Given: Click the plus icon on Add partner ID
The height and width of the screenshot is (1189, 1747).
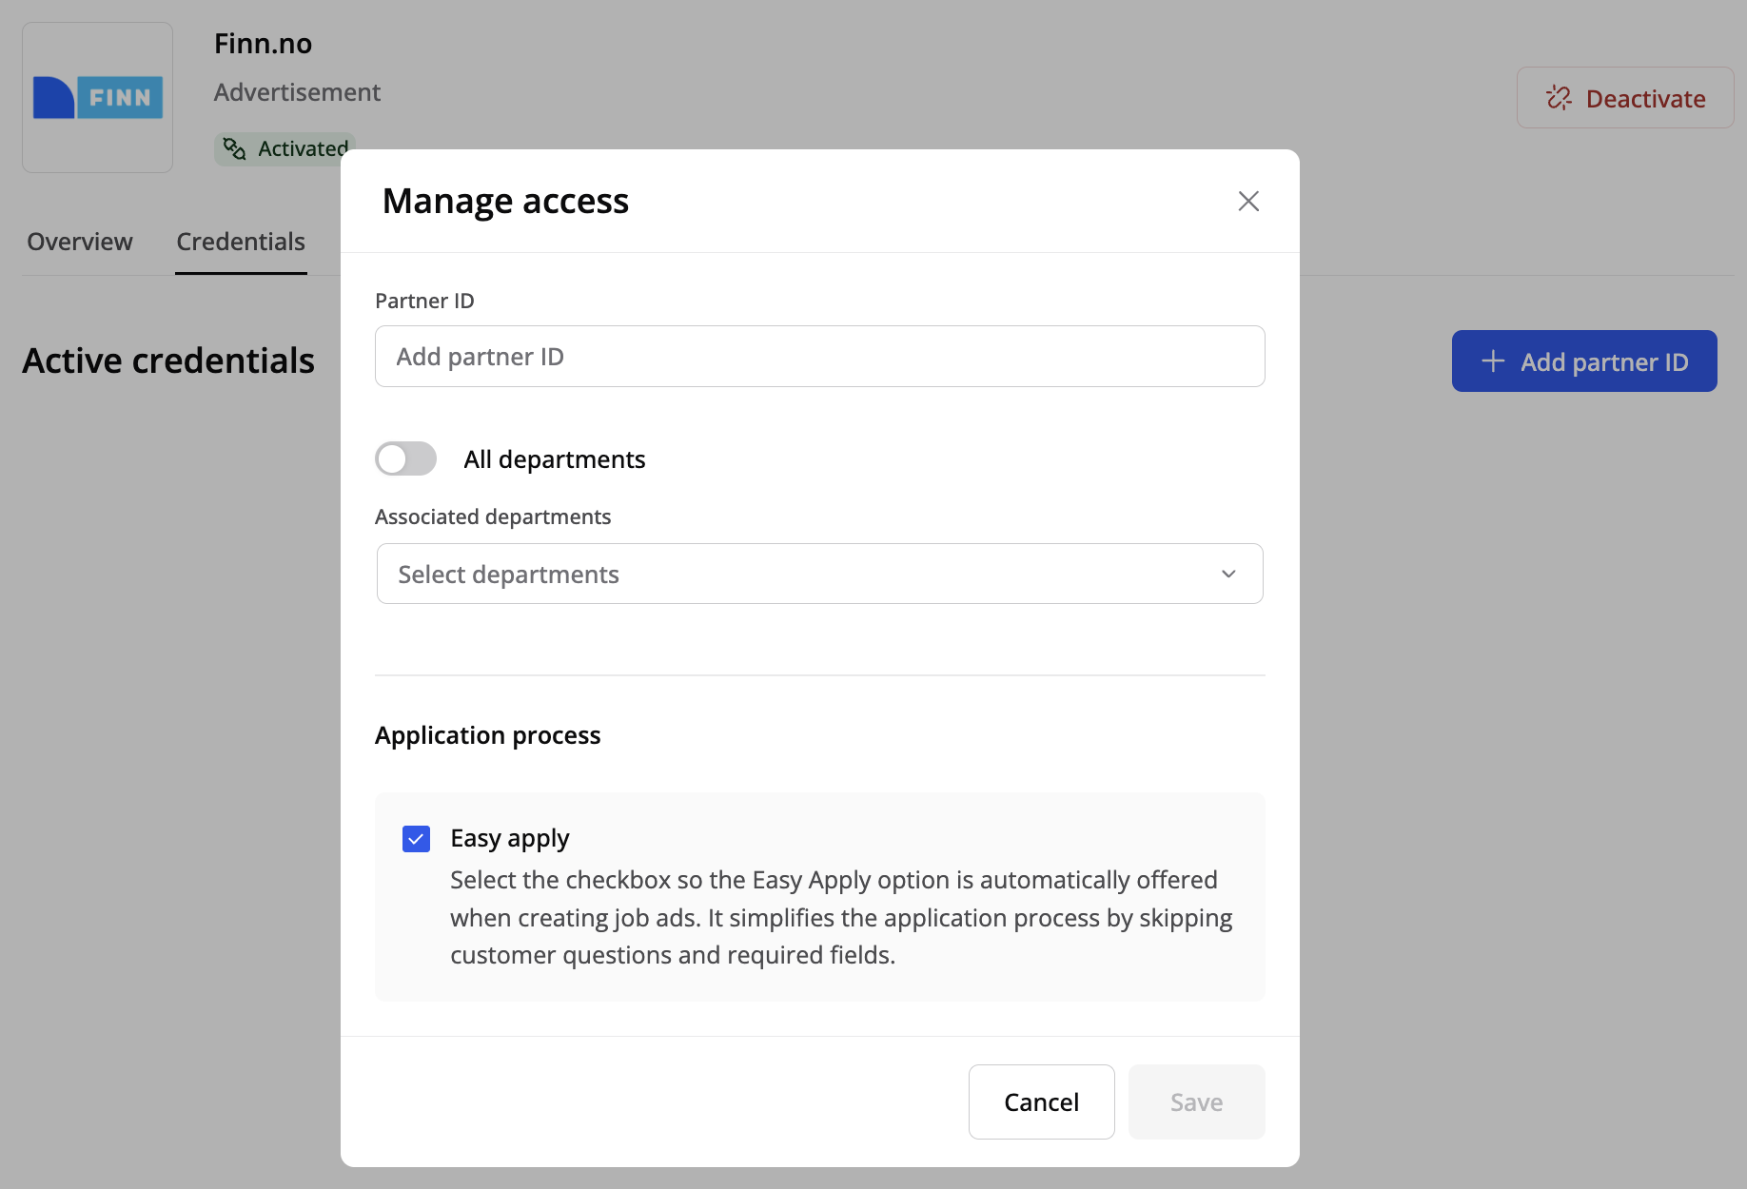Looking at the screenshot, I should pos(1493,361).
